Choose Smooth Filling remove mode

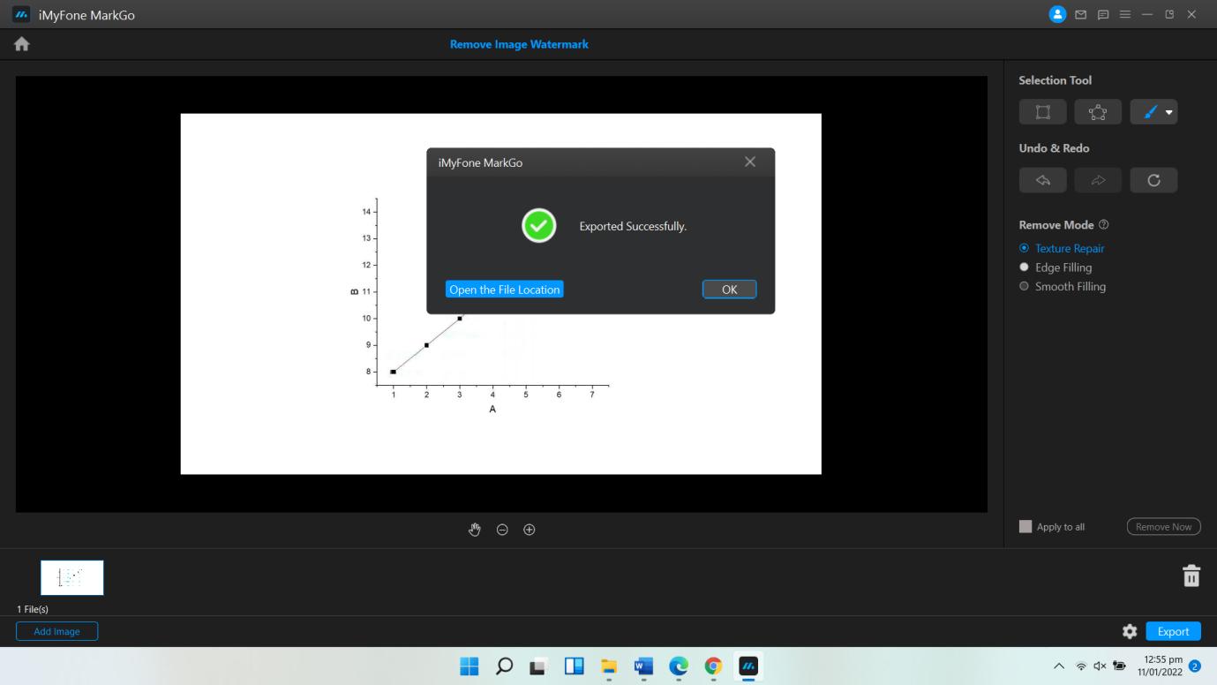pyautogui.click(x=1063, y=287)
